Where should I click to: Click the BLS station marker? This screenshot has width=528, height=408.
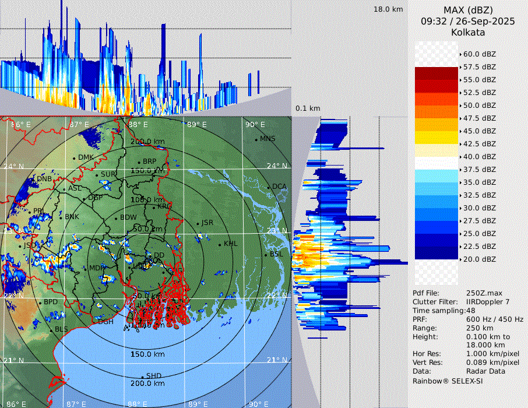tap(51, 330)
